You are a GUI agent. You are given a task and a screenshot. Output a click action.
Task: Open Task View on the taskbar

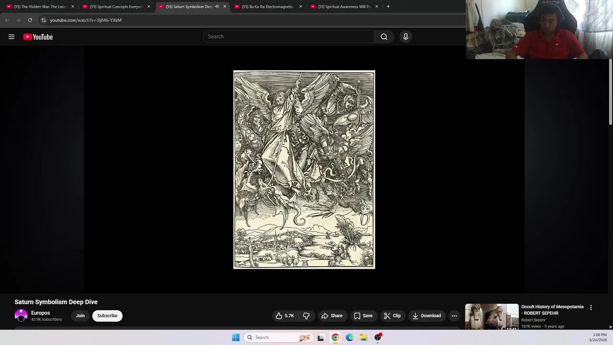tap(320, 337)
